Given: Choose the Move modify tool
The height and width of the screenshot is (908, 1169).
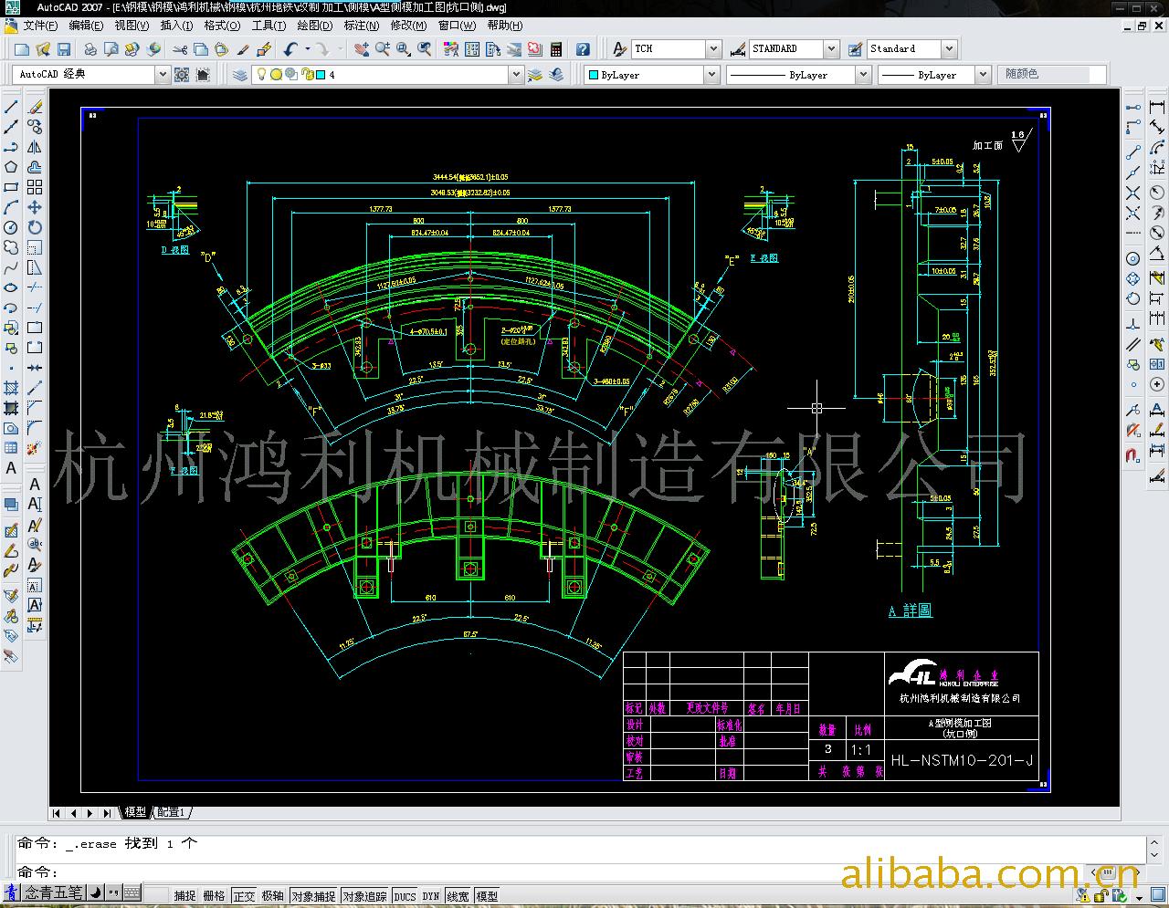Looking at the screenshot, I should click(35, 207).
